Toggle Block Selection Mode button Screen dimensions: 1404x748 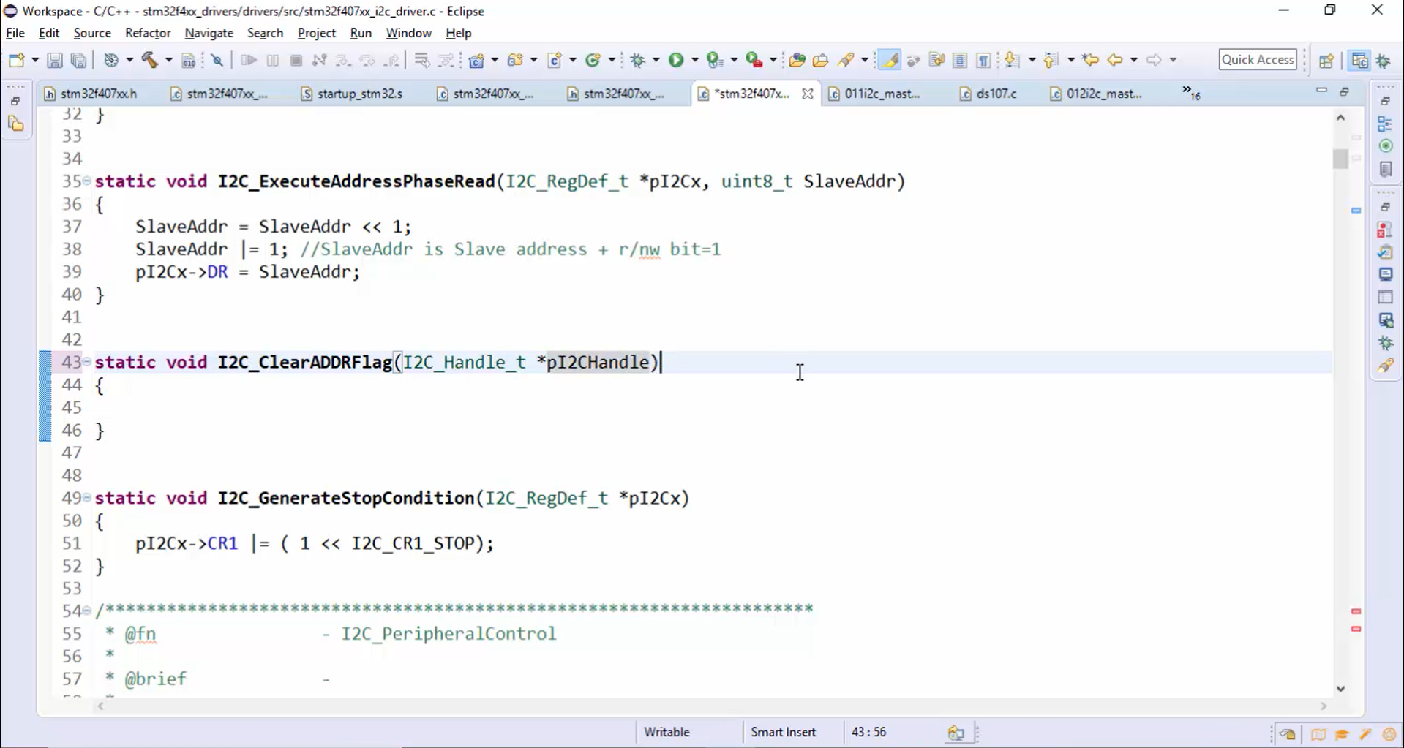[960, 60]
